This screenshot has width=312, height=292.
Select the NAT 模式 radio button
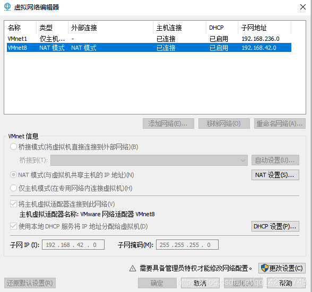tap(13, 175)
